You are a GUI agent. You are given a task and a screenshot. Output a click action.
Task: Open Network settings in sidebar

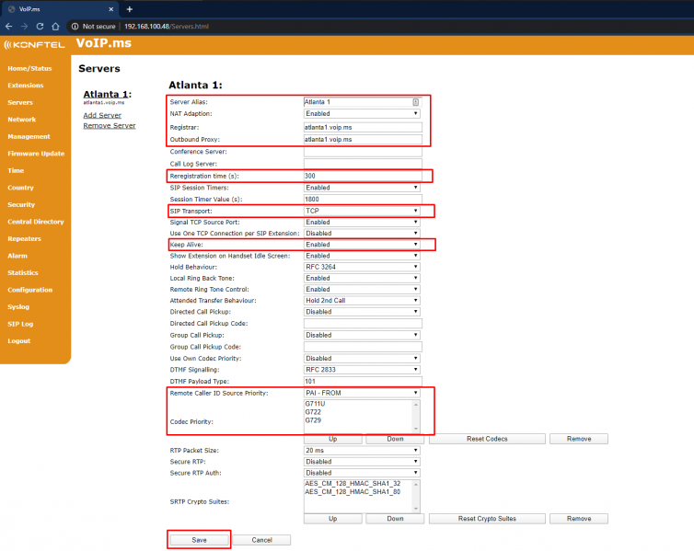click(x=22, y=120)
